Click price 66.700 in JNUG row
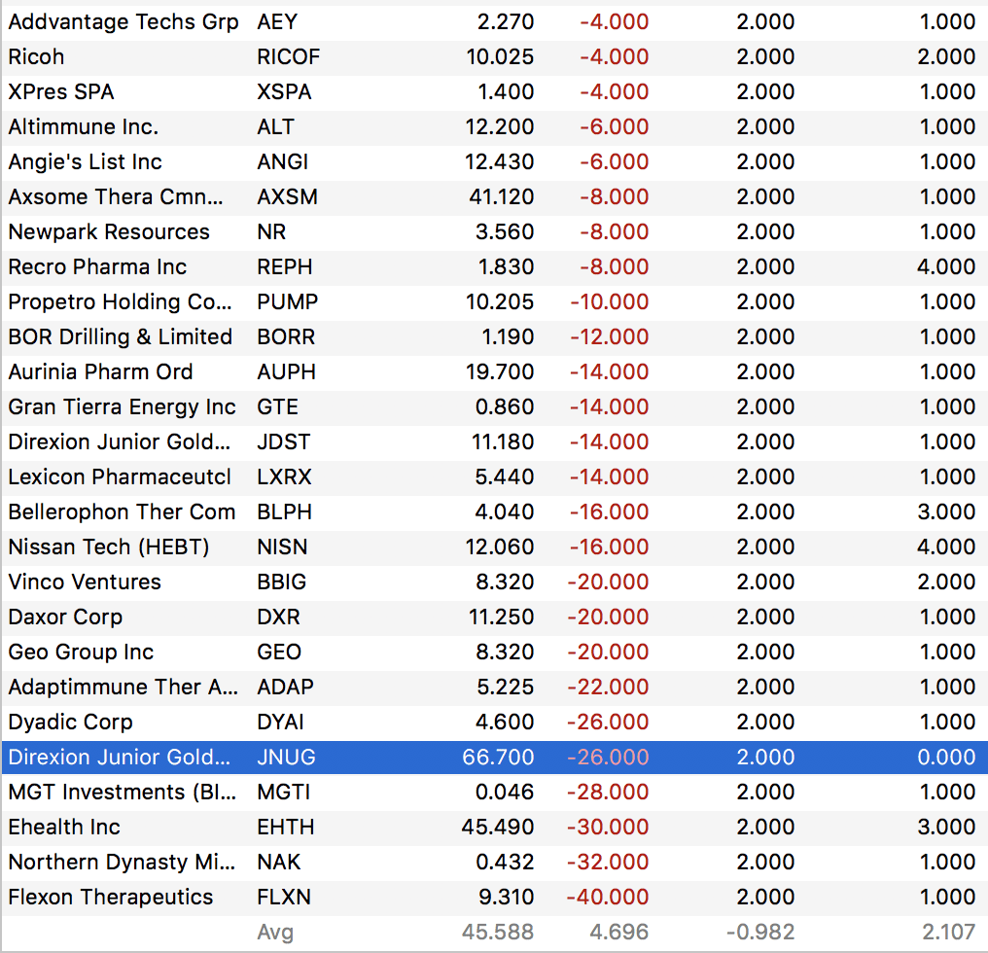Screen dimensions: 988x953 point(498,757)
